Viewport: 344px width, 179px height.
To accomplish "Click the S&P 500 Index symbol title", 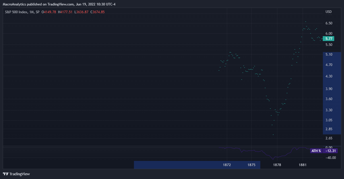I will 16,12.
